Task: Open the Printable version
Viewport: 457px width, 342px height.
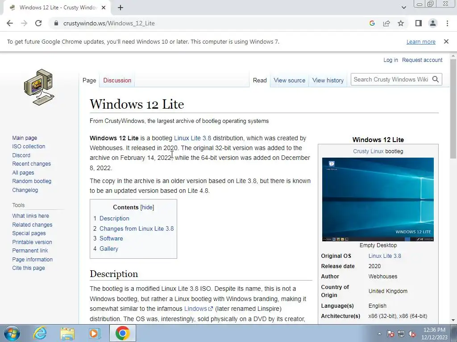Action: pyautogui.click(x=32, y=242)
